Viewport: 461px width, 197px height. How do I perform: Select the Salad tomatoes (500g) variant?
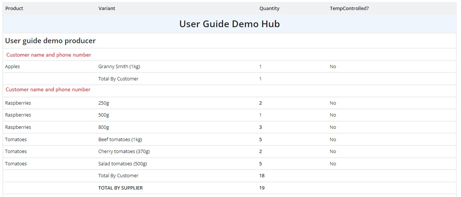123,164
